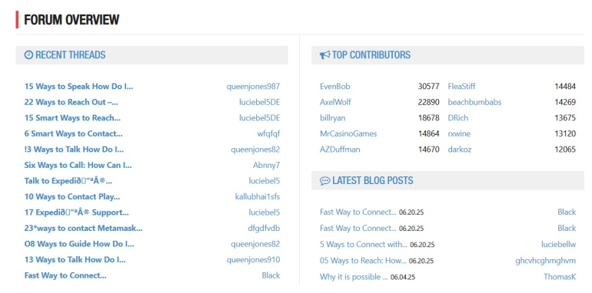View user profile queenjones987

coord(254,86)
